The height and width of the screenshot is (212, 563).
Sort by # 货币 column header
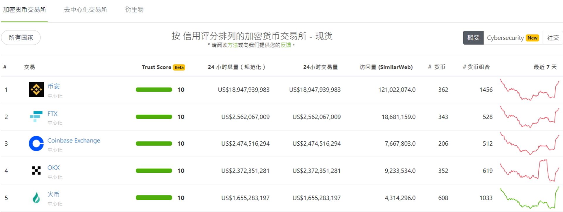[437, 67]
